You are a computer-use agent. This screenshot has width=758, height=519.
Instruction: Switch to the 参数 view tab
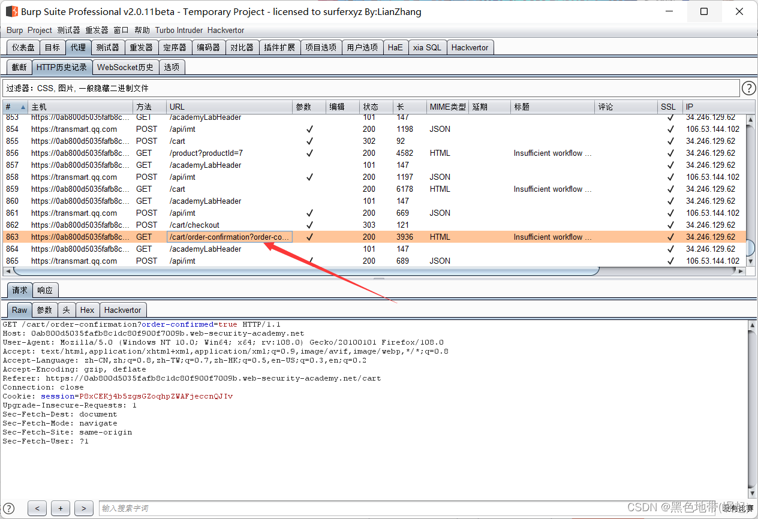pyautogui.click(x=45, y=310)
